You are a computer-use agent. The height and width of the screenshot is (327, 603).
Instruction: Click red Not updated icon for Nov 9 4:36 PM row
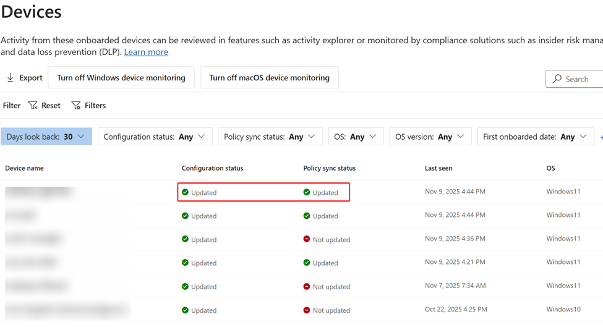coord(307,239)
